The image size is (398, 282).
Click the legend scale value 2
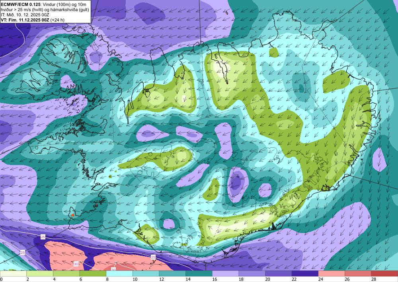coord(28,279)
